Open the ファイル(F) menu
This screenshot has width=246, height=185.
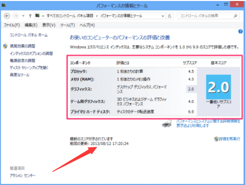(x=12, y=25)
